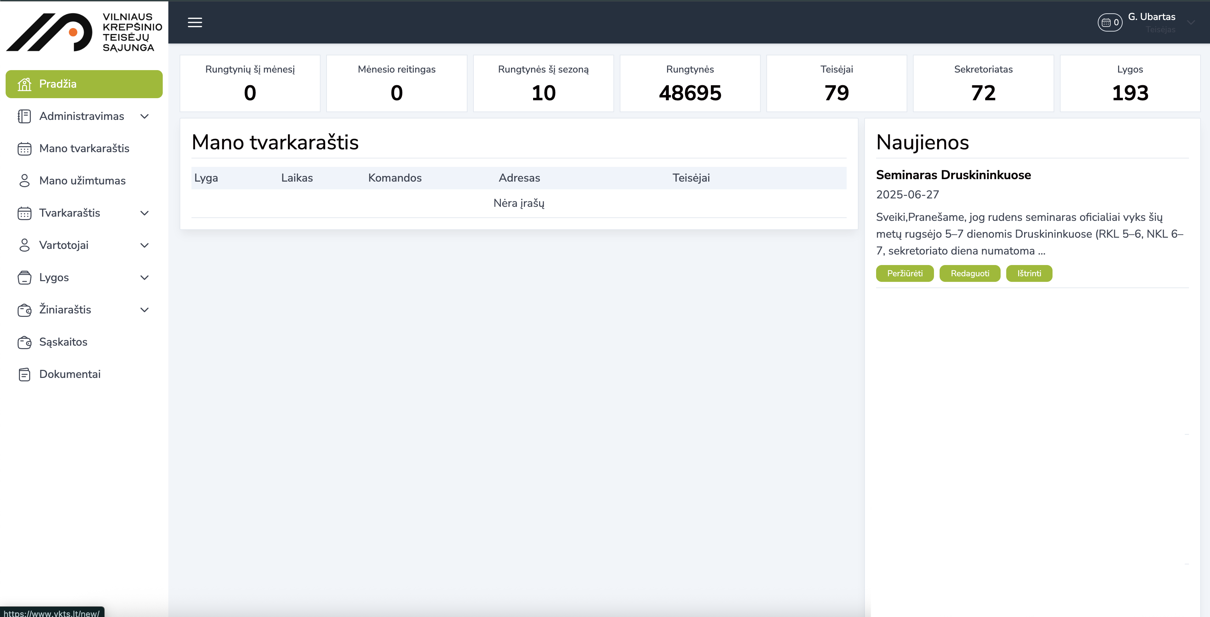Click the news date 2025-06-27
1210x617 pixels.
click(907, 195)
